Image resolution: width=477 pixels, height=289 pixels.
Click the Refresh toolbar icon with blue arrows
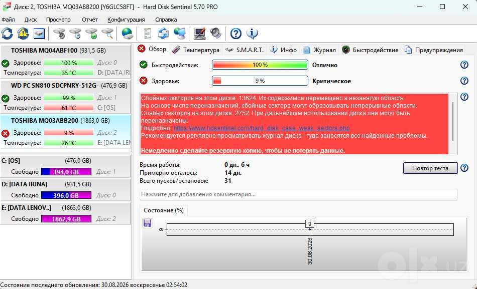coord(7,34)
